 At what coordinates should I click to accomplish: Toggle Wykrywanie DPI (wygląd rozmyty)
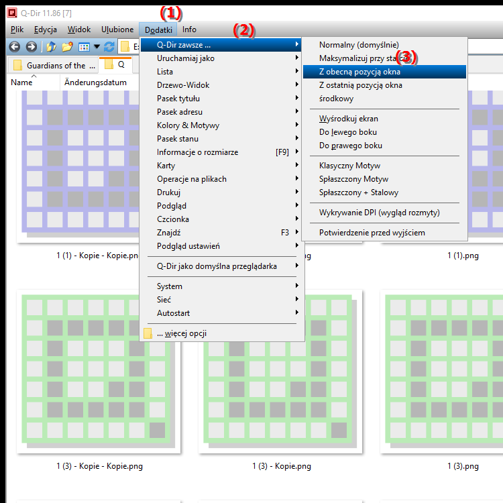click(x=384, y=213)
